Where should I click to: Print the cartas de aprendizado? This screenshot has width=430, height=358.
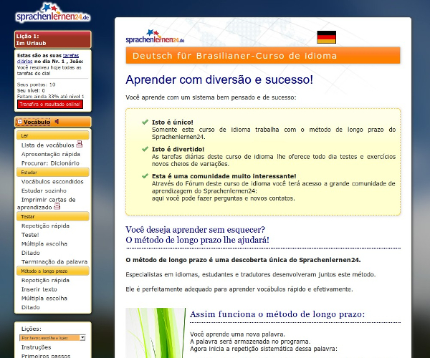point(57,206)
